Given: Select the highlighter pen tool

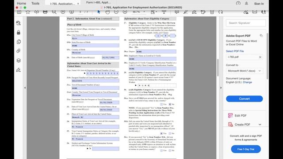Looking at the screenshot, I should coord(186,12).
